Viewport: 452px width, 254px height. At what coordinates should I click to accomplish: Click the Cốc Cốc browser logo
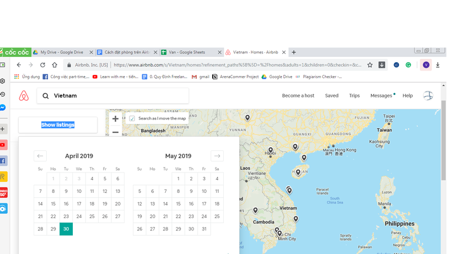pos(15,52)
